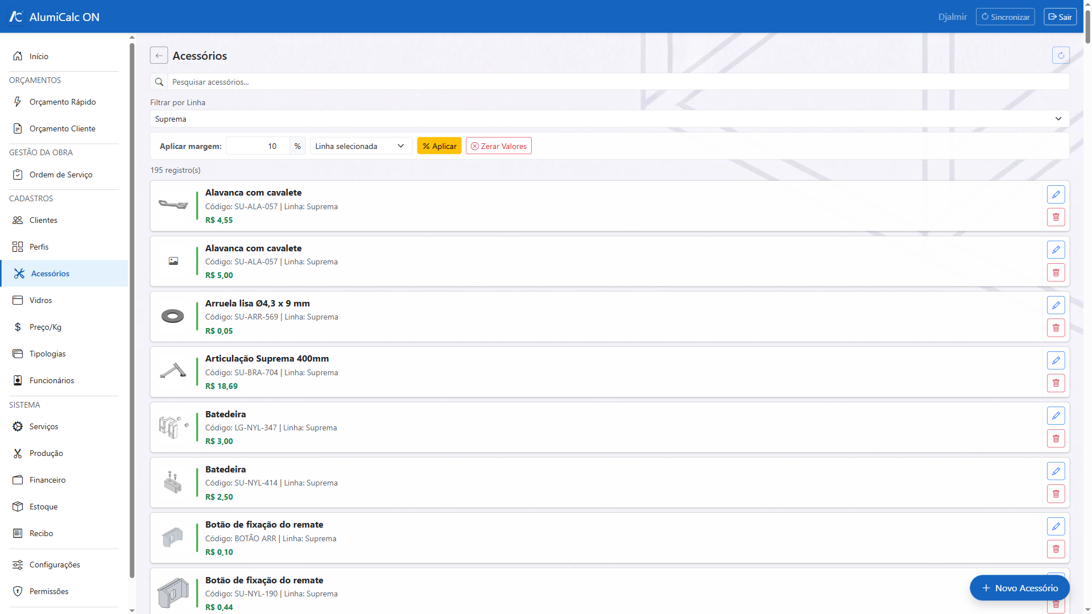The height and width of the screenshot is (614, 1092).
Task: Open Serviços in the sidebar
Action: (x=64, y=426)
